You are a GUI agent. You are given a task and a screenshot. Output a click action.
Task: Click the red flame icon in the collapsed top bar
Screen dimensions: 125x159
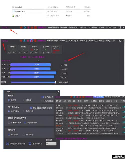point(32,27)
